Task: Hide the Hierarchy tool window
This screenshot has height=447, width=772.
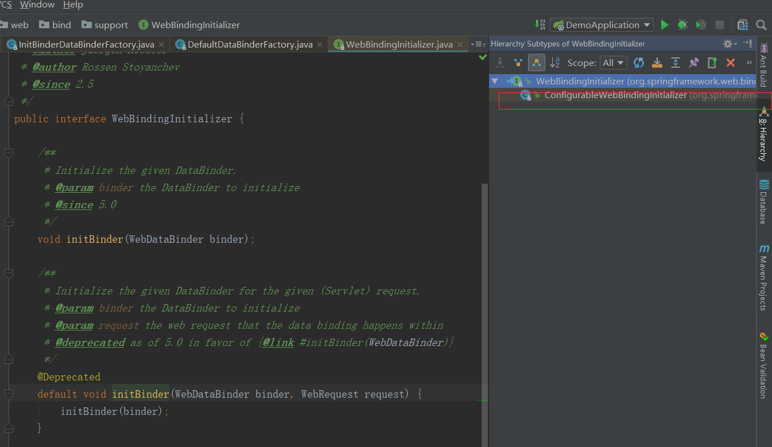Action: 747,44
